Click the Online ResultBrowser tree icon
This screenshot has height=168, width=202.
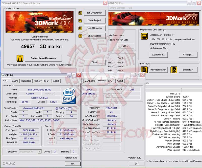[x=20, y=58]
